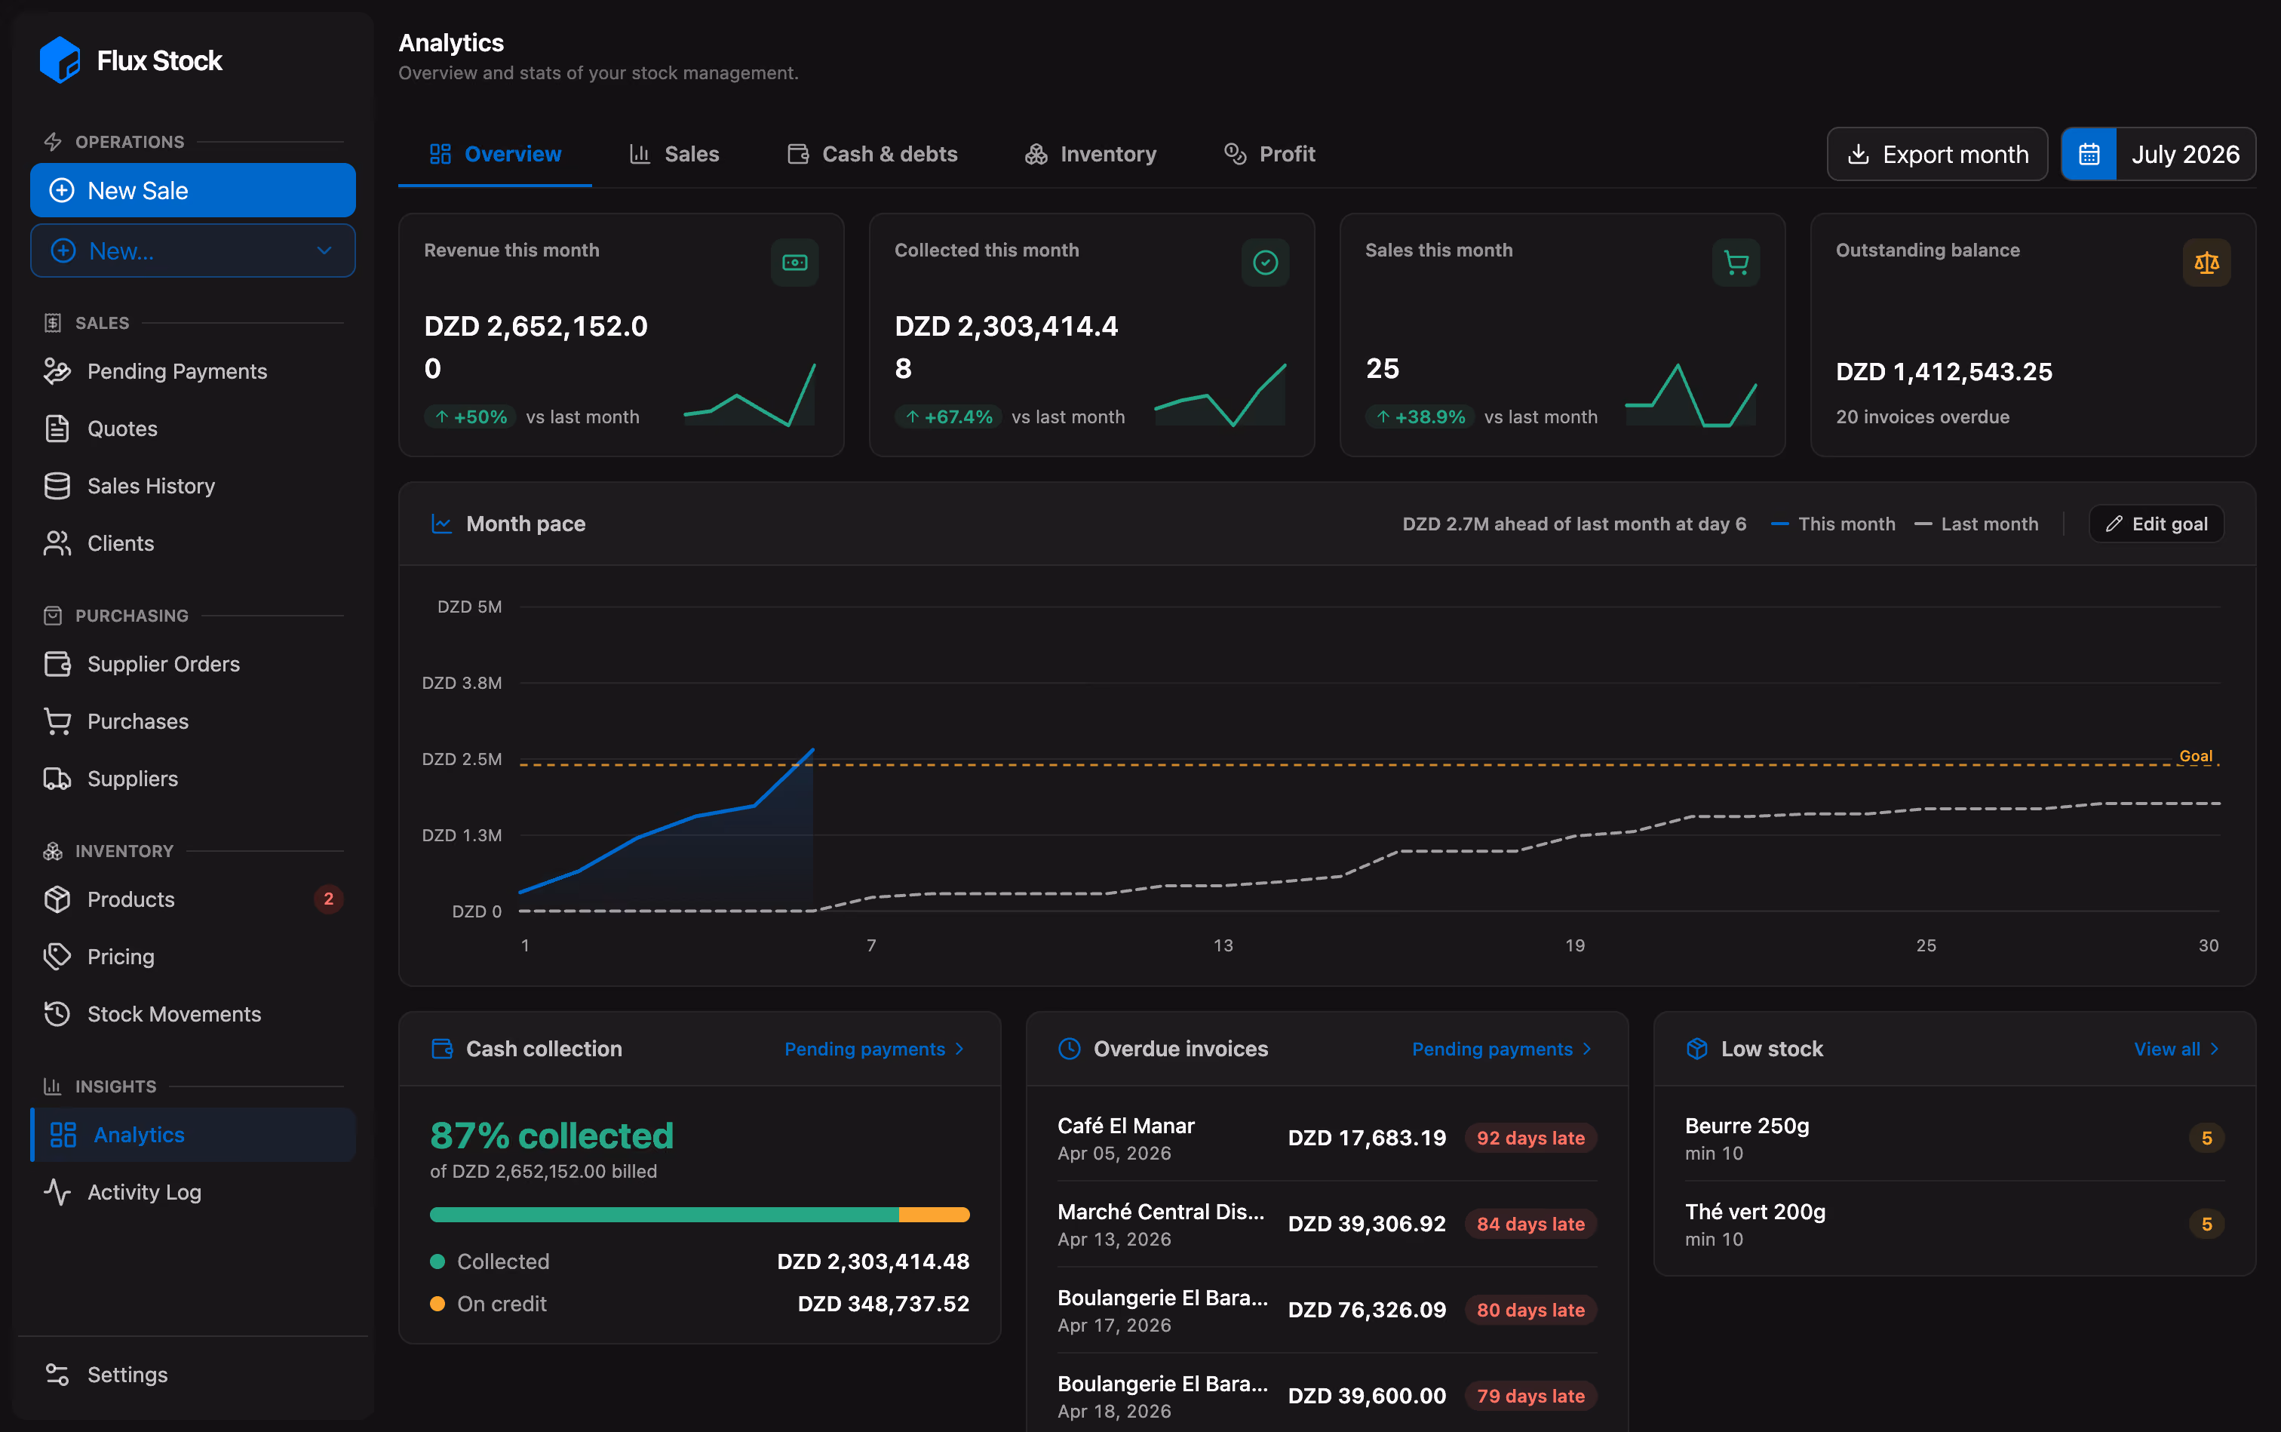
Task: Toggle the This month legend item
Action: [x=1833, y=524]
